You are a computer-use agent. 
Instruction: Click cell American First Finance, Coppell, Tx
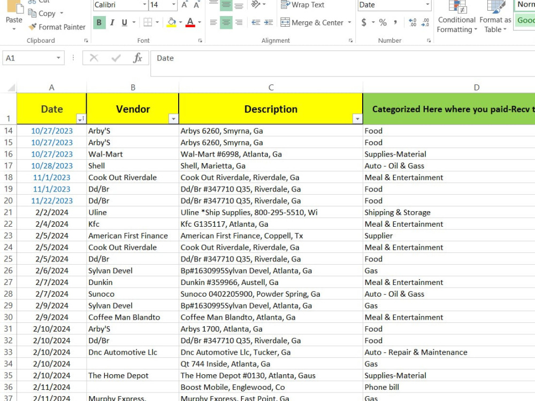coord(271,236)
